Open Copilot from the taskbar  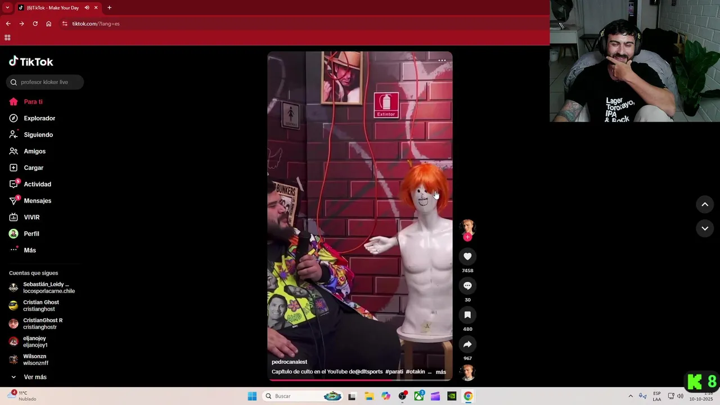pos(386,396)
